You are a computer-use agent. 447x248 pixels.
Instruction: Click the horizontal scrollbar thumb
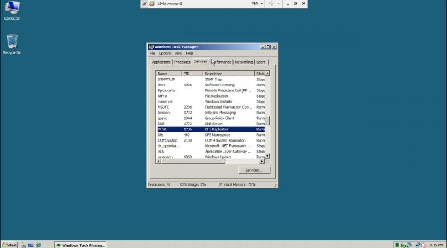tap(193, 161)
